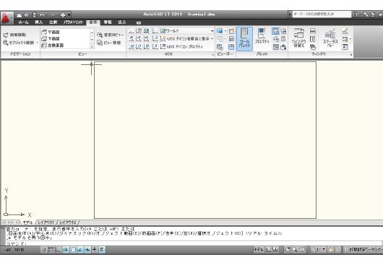The height and width of the screenshot is (265, 383).
Task: Click the Plot printer icon in quick access toolbar
Action: point(63,15)
